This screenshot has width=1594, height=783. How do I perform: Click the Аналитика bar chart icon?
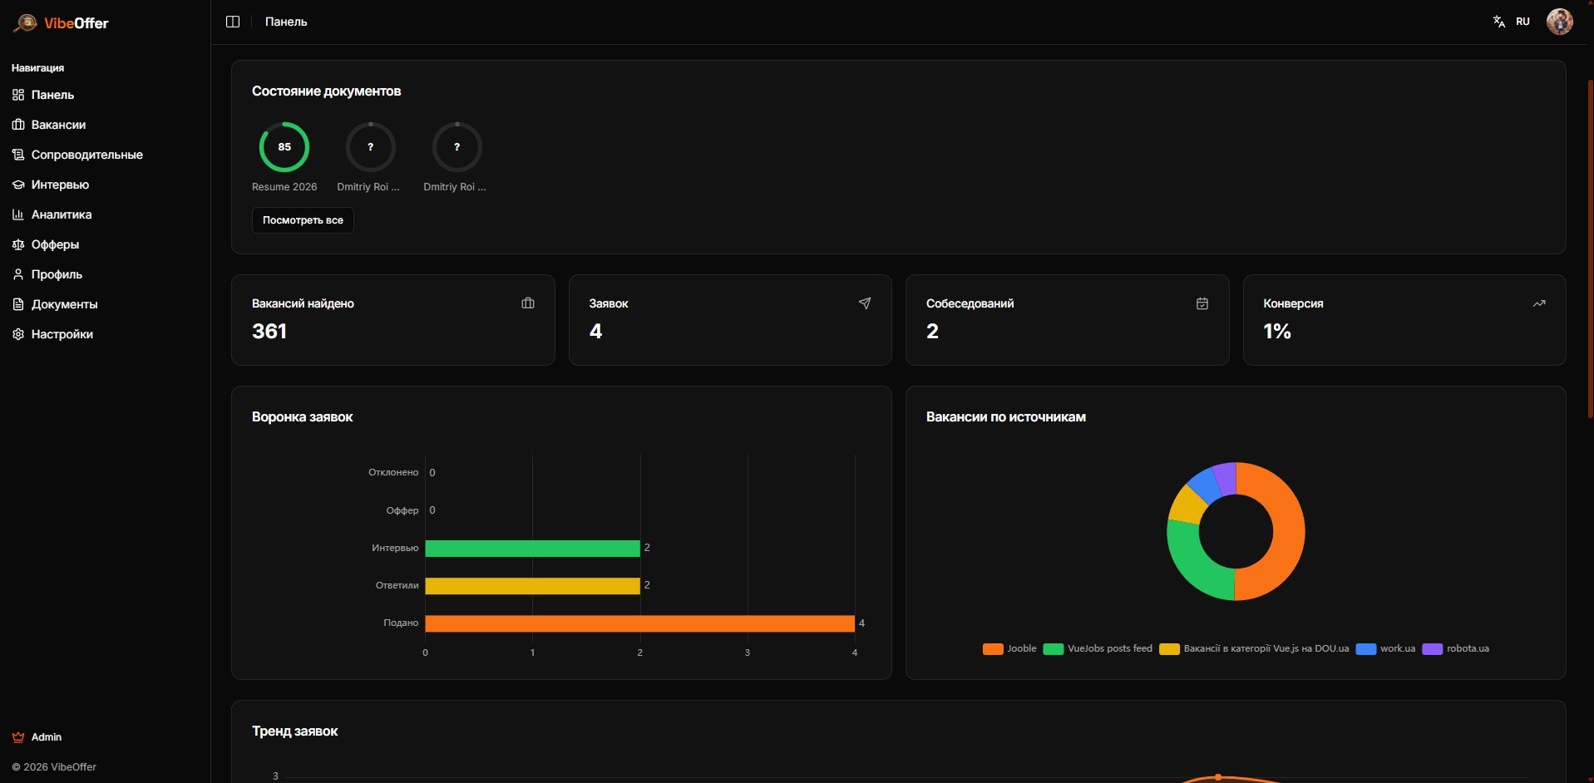(x=18, y=214)
